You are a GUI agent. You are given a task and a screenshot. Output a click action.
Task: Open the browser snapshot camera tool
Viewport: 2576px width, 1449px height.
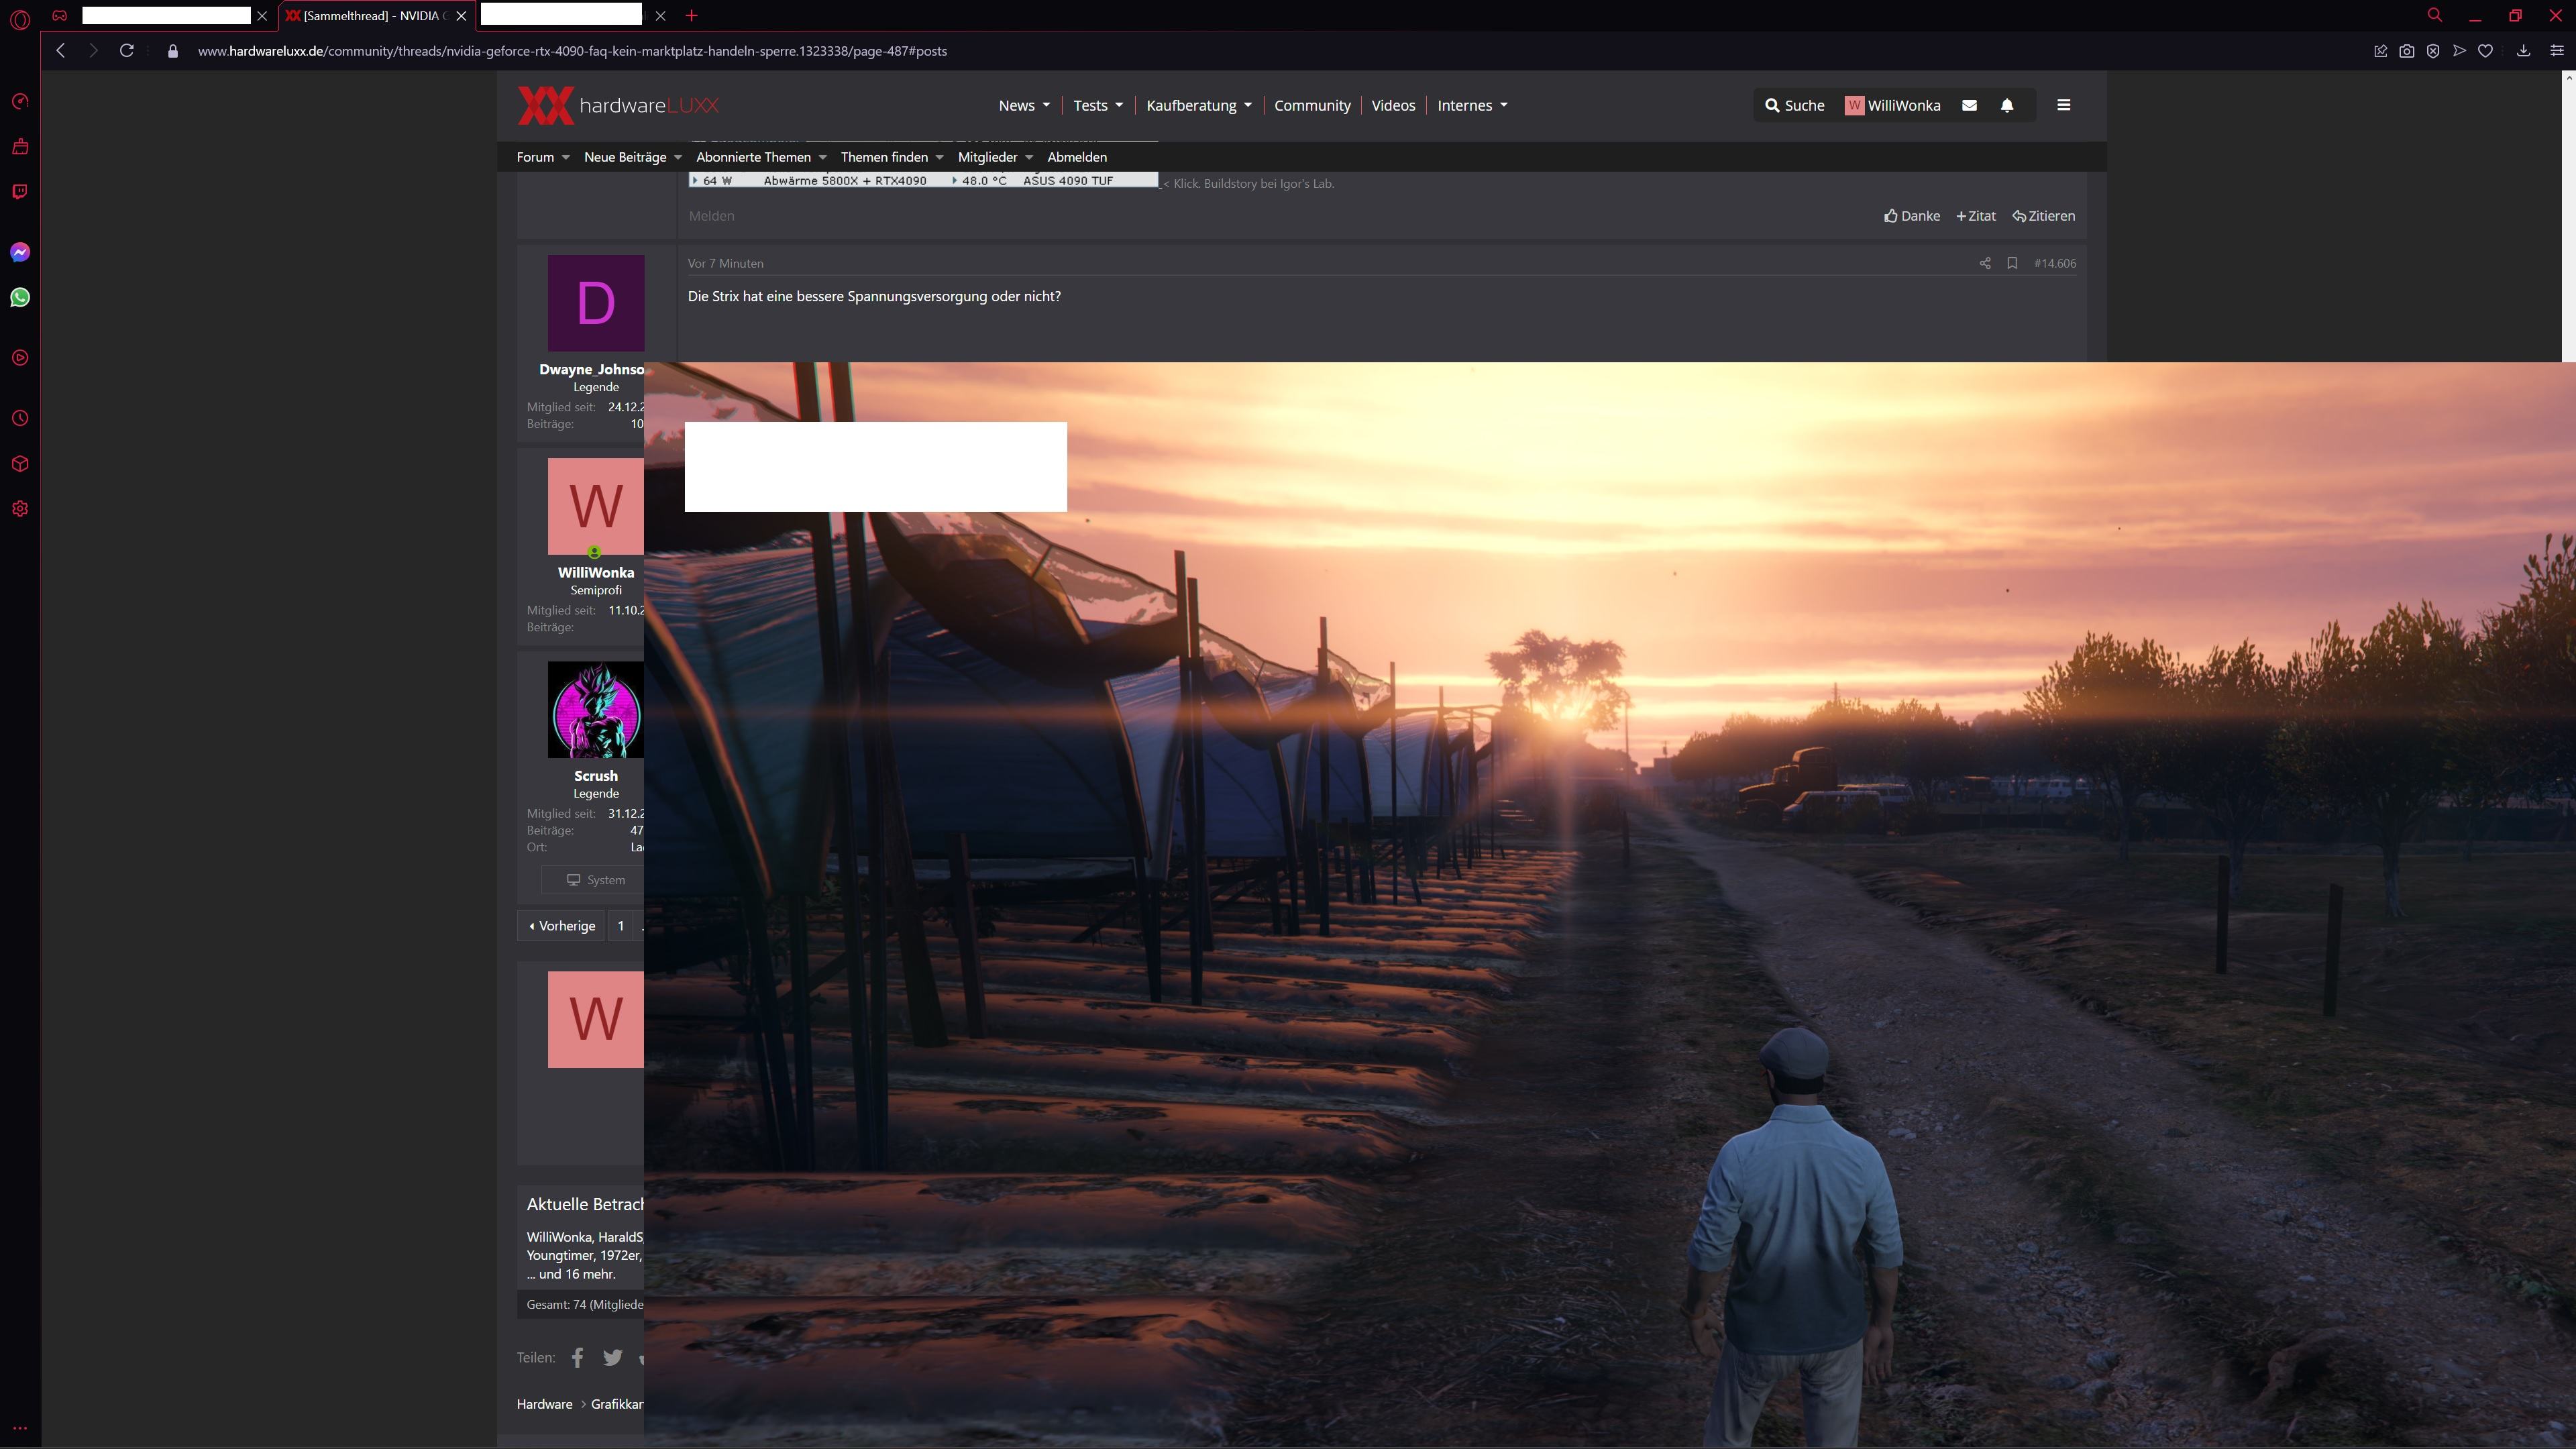point(2406,51)
